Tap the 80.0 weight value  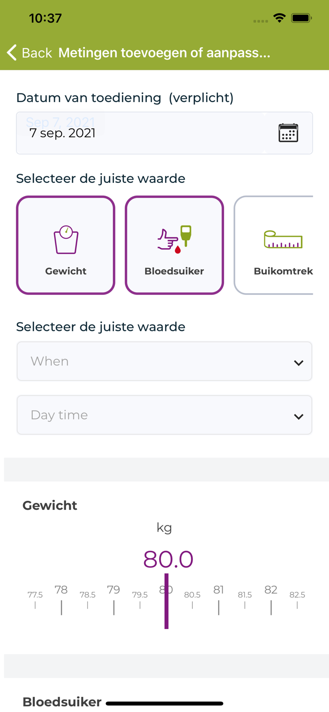168,559
